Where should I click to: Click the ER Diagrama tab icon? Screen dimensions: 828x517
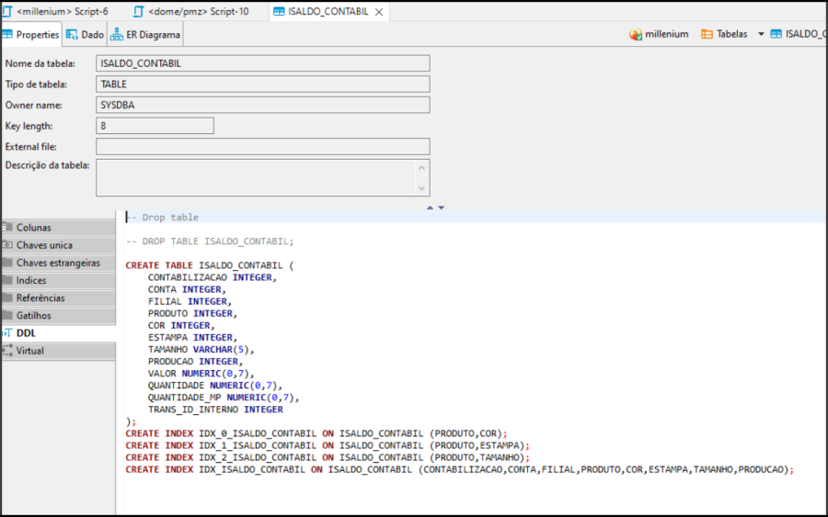pyautogui.click(x=117, y=34)
